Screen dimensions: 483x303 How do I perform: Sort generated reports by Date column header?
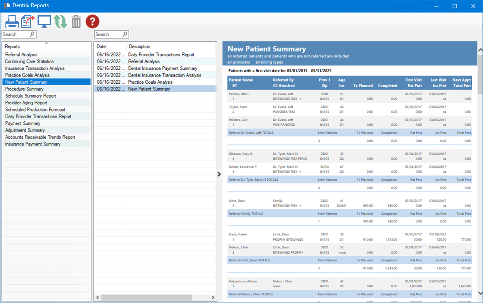[x=110, y=47]
